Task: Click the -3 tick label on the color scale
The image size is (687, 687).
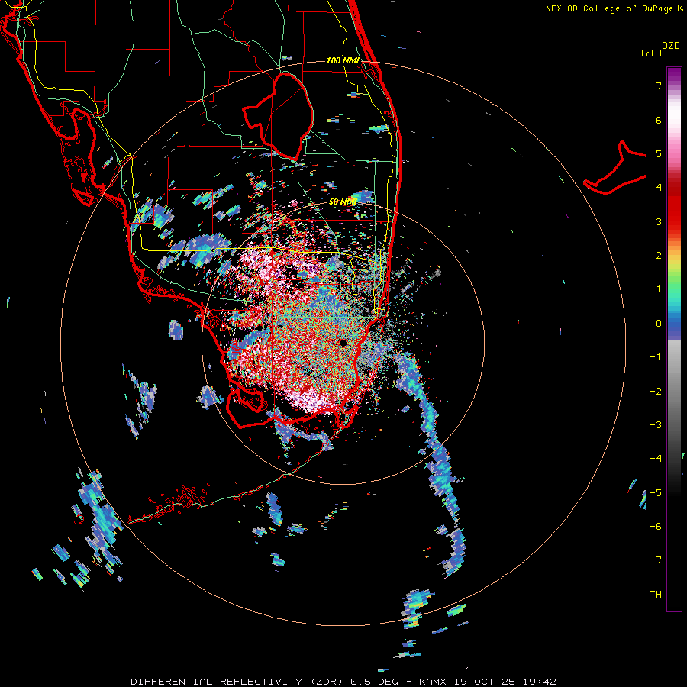Action: tap(656, 425)
